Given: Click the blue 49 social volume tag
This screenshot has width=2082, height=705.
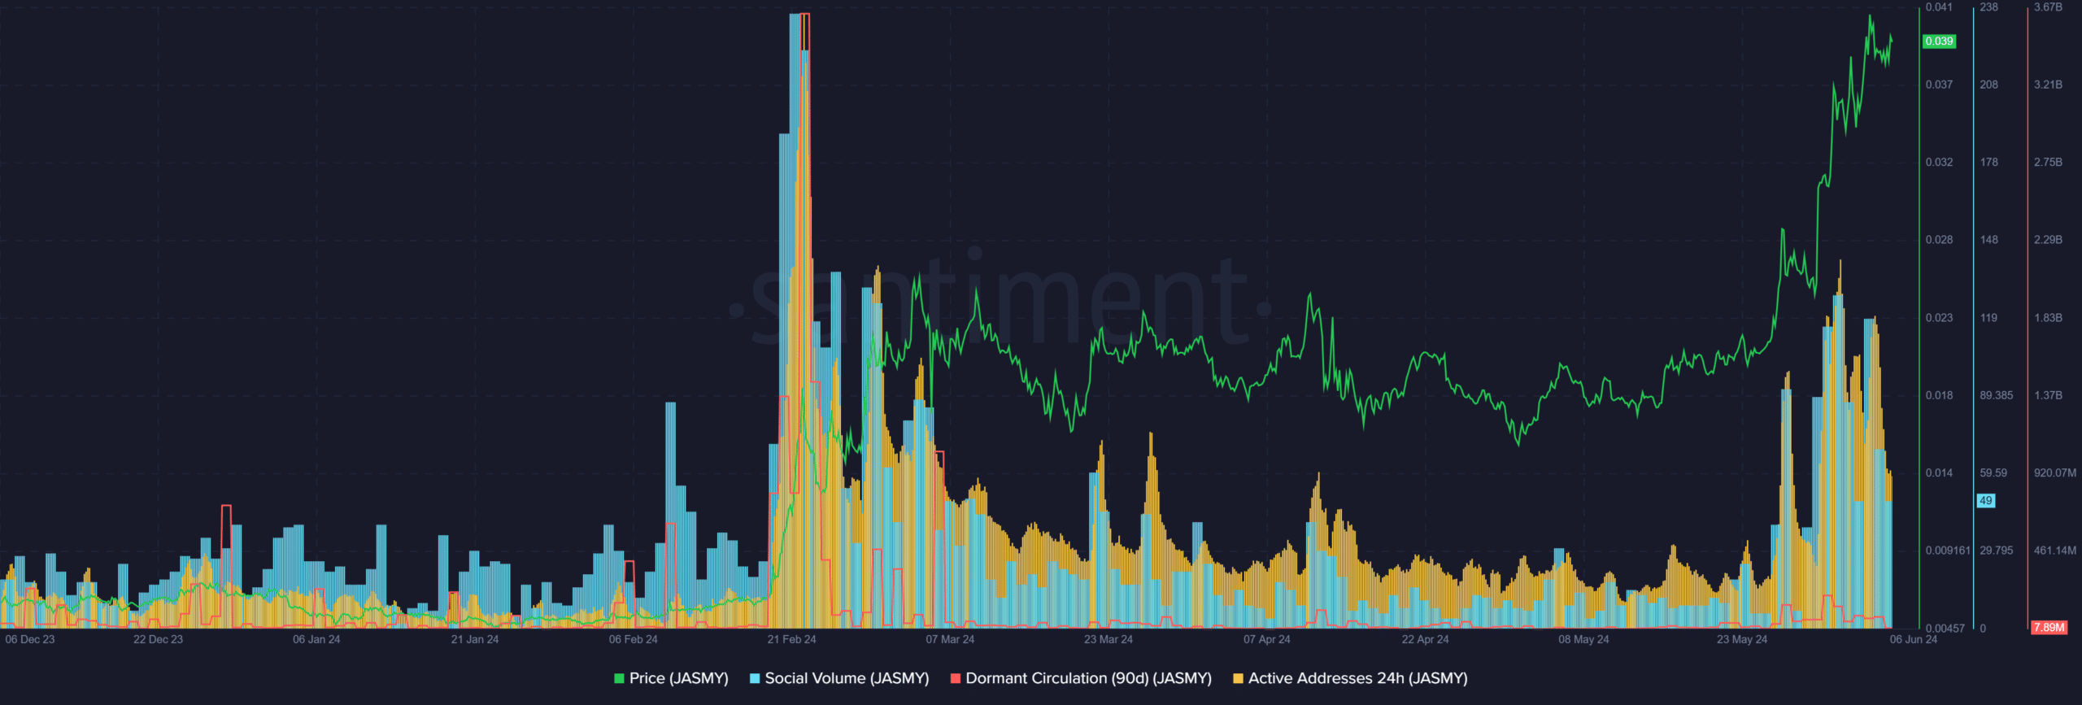Looking at the screenshot, I should tap(1986, 501).
